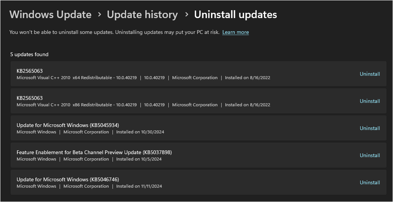Viewport: 393px width, 202px height.
Task: Uninstall update KB5046746
Action: click(x=370, y=182)
